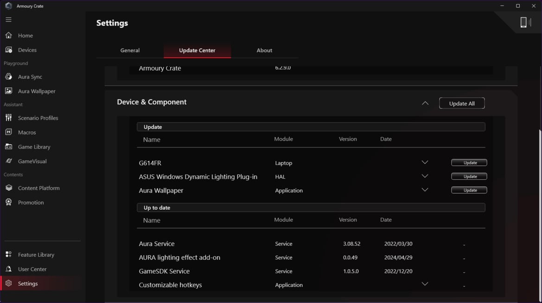The image size is (542, 303).
Task: Click the GameVisual icon
Action: [x=9, y=161]
